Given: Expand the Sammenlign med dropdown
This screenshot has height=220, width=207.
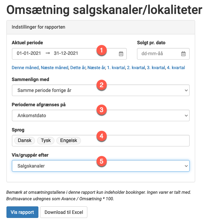Looking at the screenshot, I should (101, 90).
